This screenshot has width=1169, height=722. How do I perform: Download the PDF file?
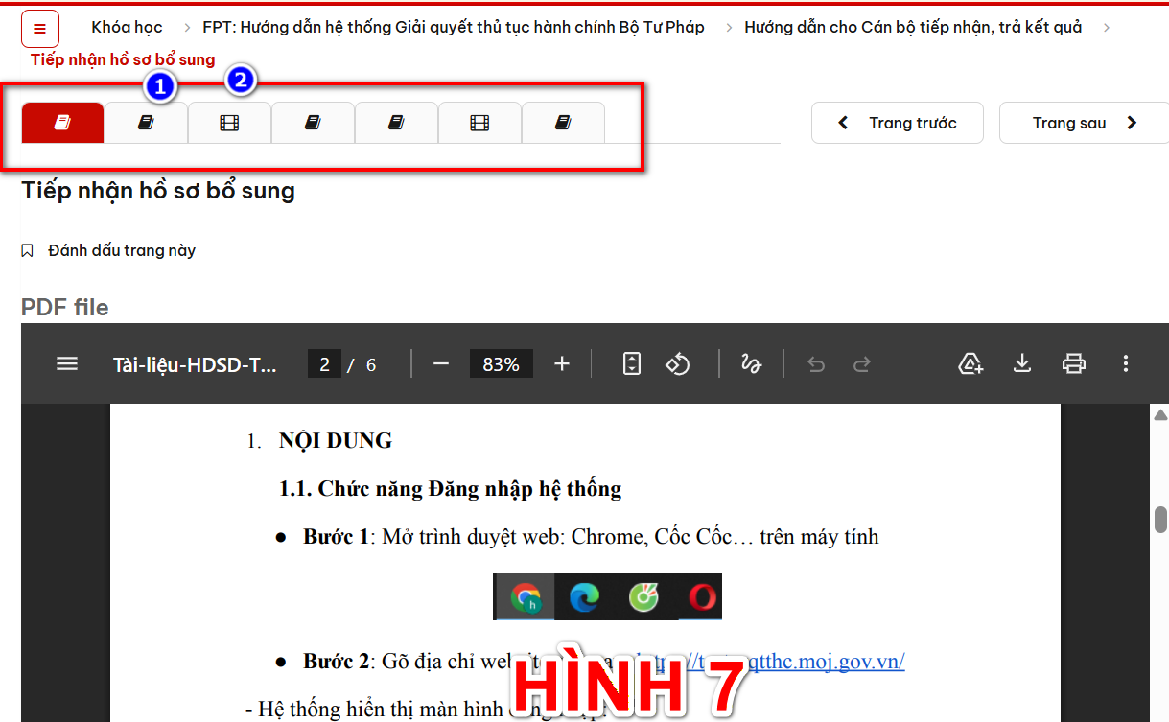pyautogui.click(x=1022, y=364)
